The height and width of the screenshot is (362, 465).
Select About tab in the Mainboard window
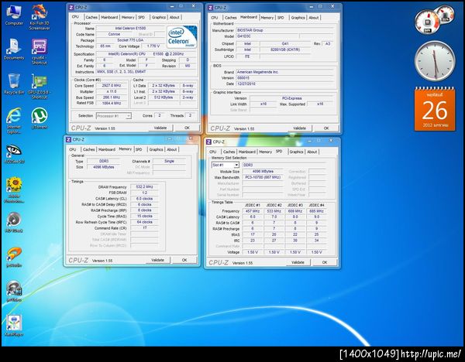pyautogui.click(x=314, y=18)
